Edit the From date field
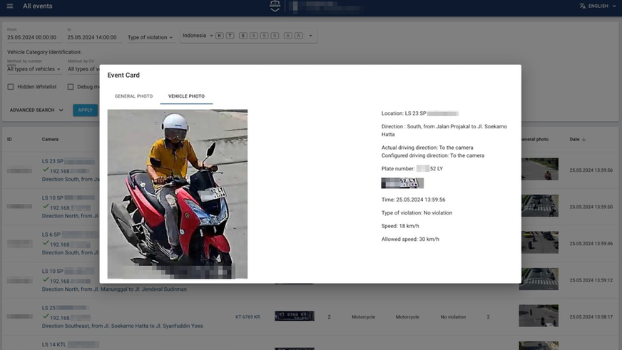 click(34, 37)
